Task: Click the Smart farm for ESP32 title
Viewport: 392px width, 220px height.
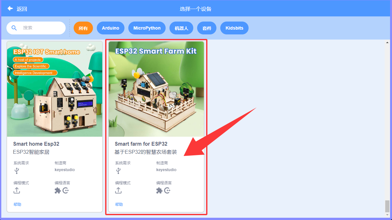Action: [141, 144]
